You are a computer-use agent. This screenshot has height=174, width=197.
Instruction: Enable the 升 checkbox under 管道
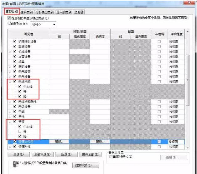coord(20,132)
